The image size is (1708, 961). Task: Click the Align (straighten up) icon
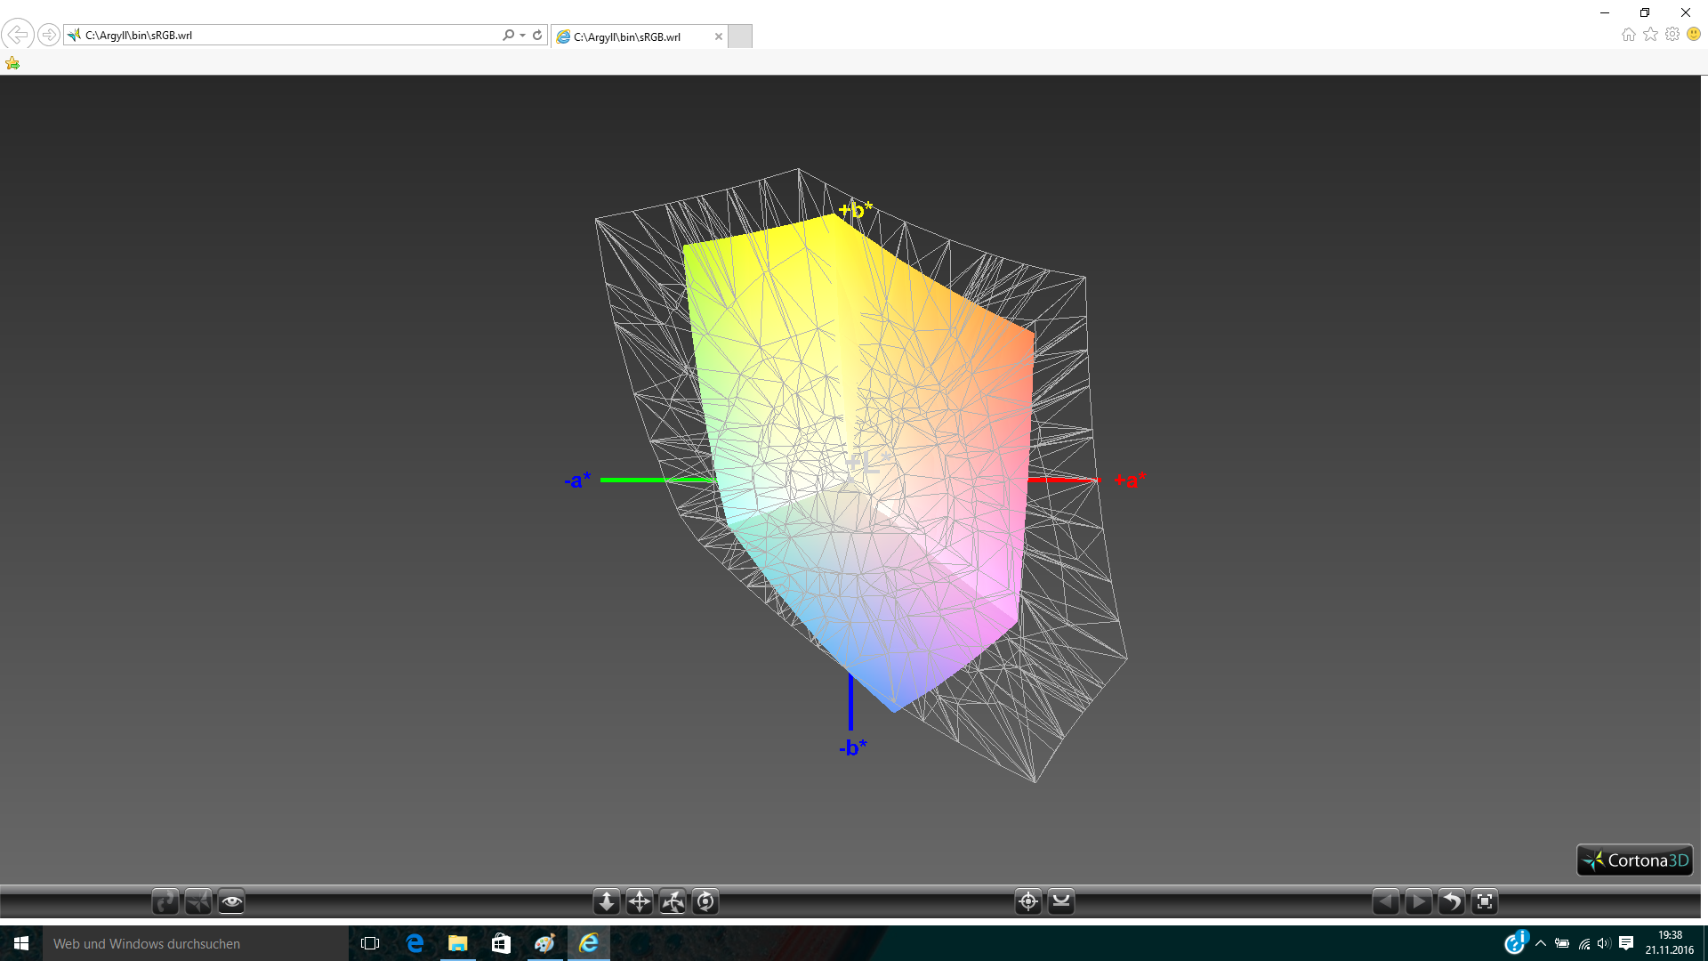click(x=1061, y=901)
